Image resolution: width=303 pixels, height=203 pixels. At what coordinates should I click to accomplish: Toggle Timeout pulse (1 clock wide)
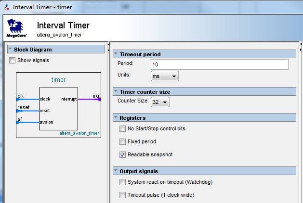pos(122,195)
